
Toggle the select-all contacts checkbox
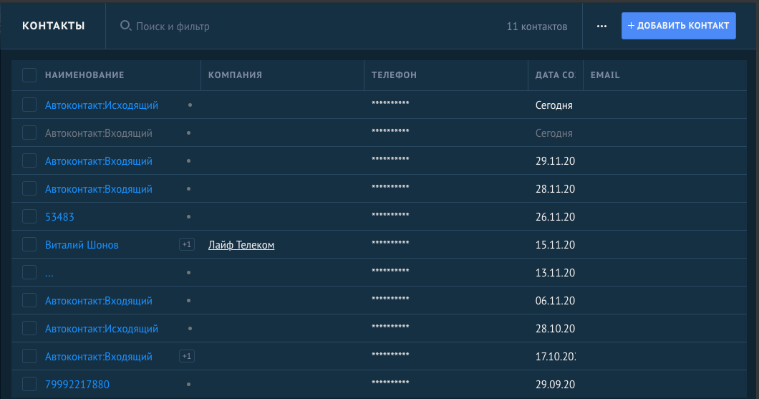click(x=29, y=75)
